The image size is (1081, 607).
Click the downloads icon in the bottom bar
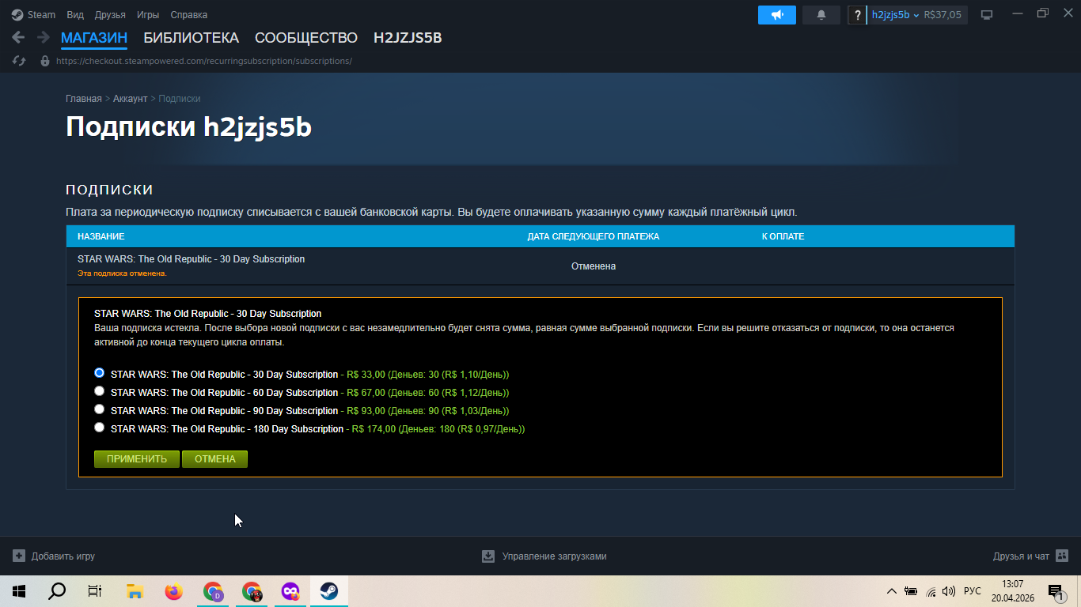click(x=488, y=556)
